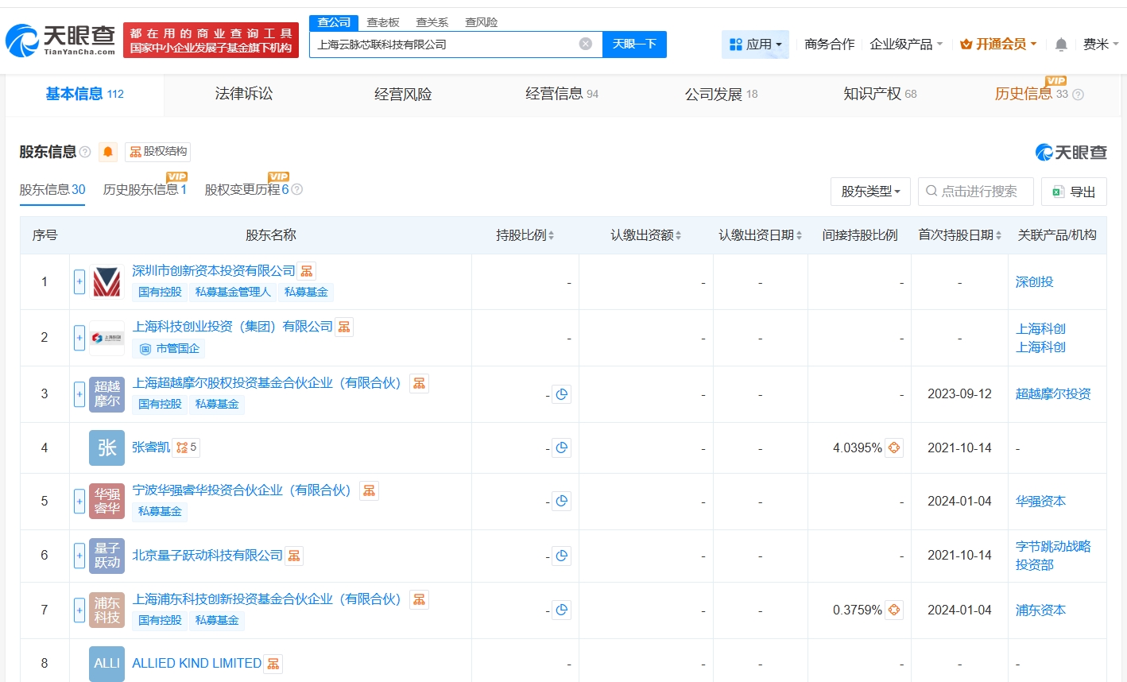Switch to 经营信息 tab
Viewport: 1127px width, 682px height.
point(562,94)
